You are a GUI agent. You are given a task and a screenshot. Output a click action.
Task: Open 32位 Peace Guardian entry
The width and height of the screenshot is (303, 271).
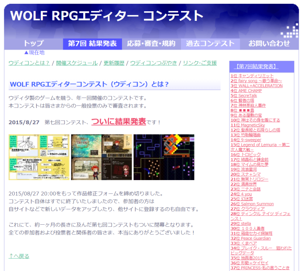coord(251,238)
